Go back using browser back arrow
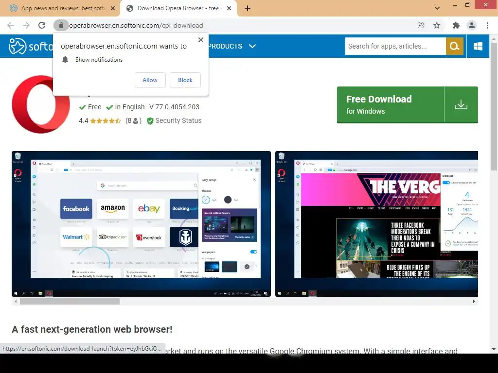498x373 pixels. (11, 25)
